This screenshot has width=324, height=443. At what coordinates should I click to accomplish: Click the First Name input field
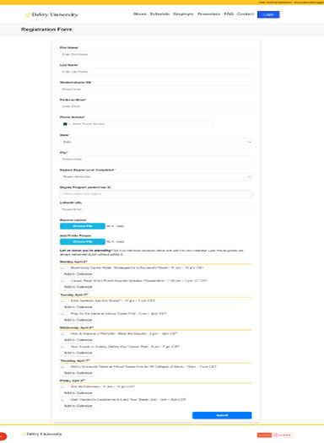point(155,54)
